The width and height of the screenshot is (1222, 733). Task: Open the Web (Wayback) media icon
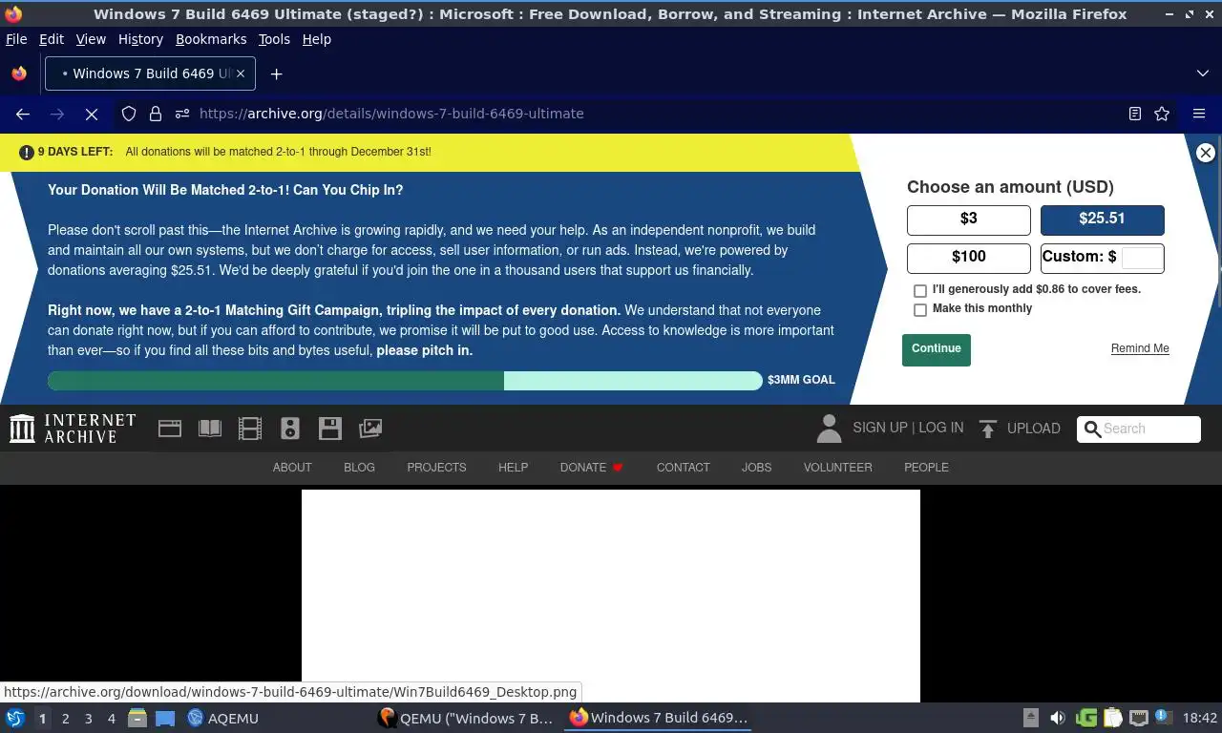[170, 429]
